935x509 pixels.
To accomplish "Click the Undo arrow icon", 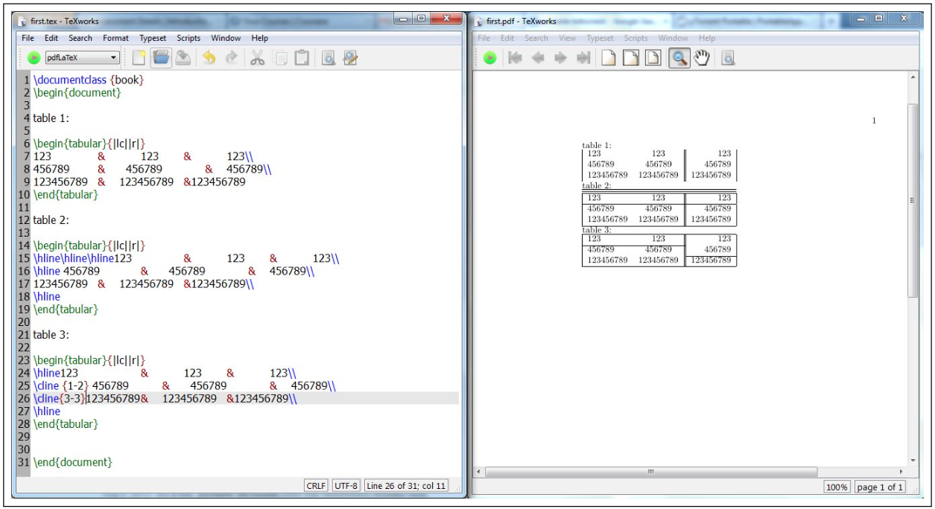I will coord(209,57).
